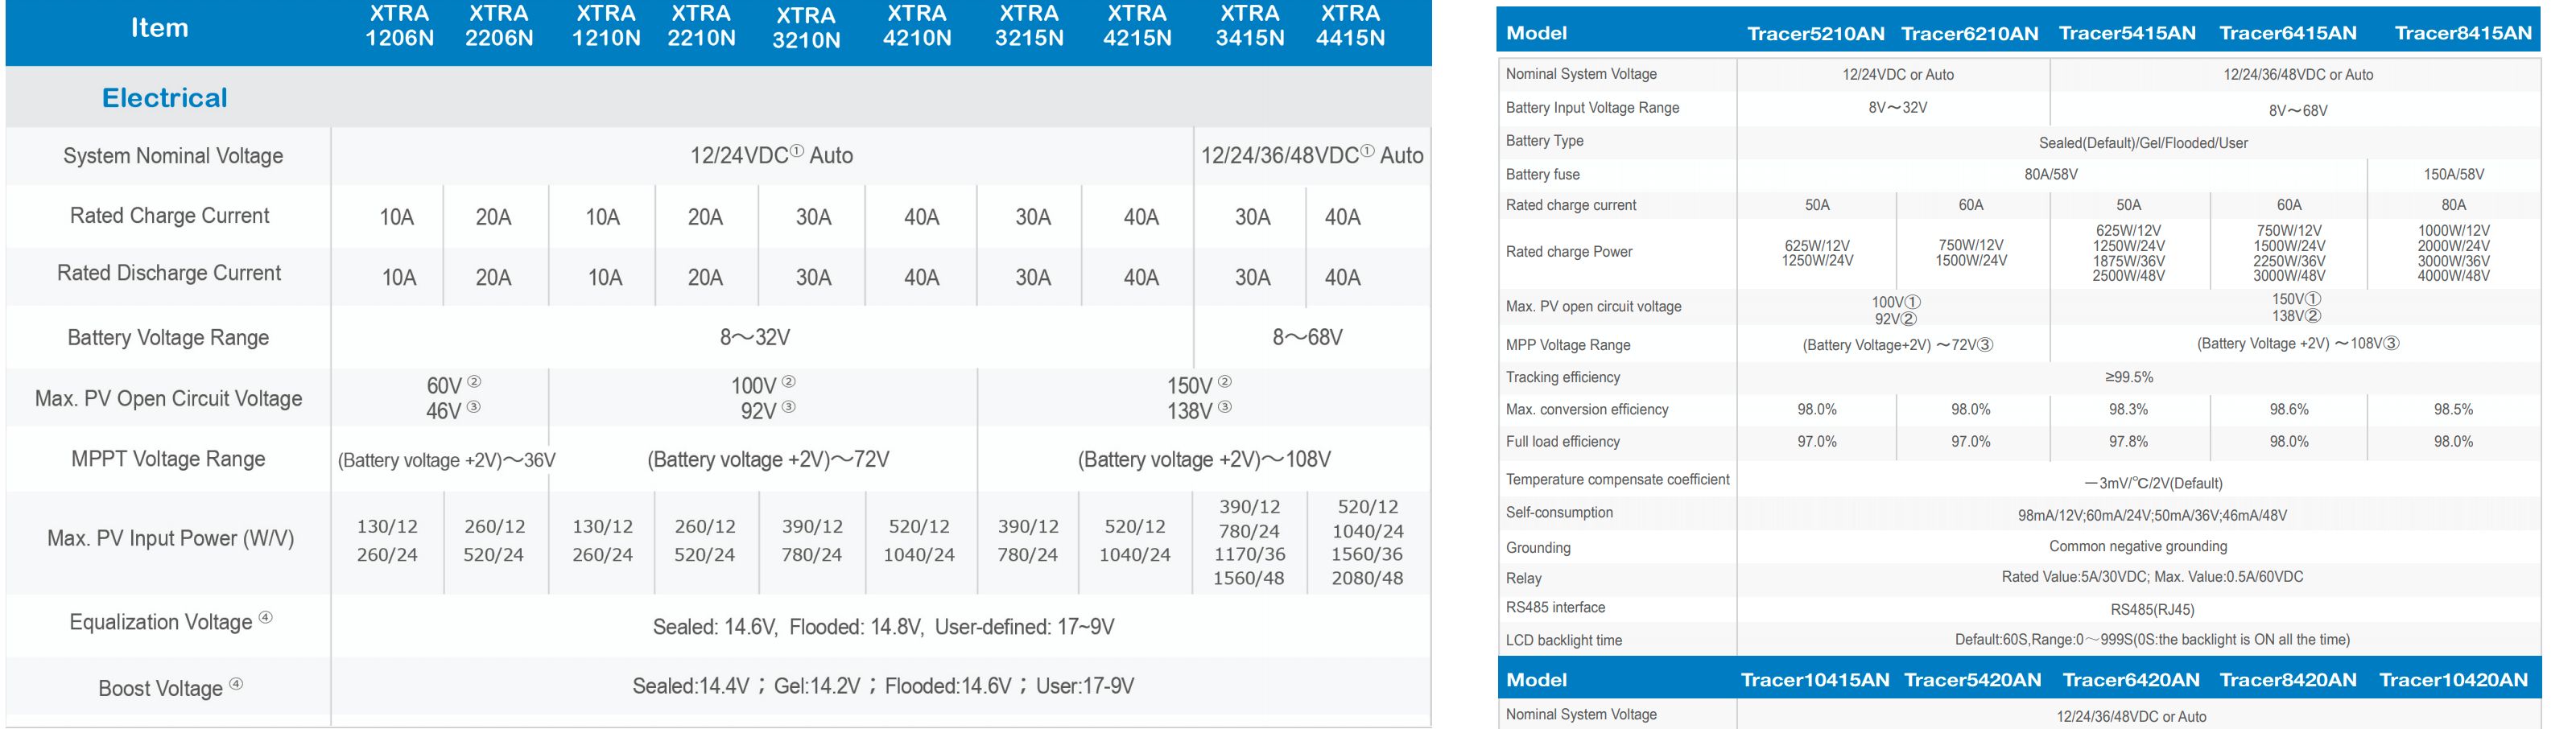
Task: Select the Tracking efficiency row label
Action: 1562,377
